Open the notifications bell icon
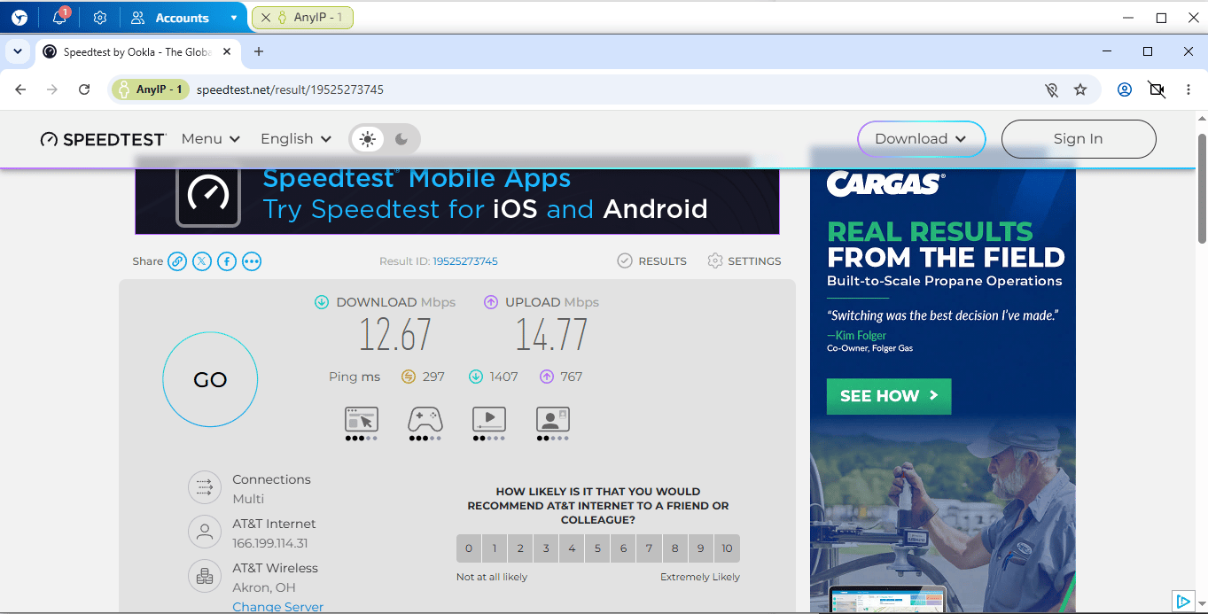1208x614 pixels. tap(59, 18)
